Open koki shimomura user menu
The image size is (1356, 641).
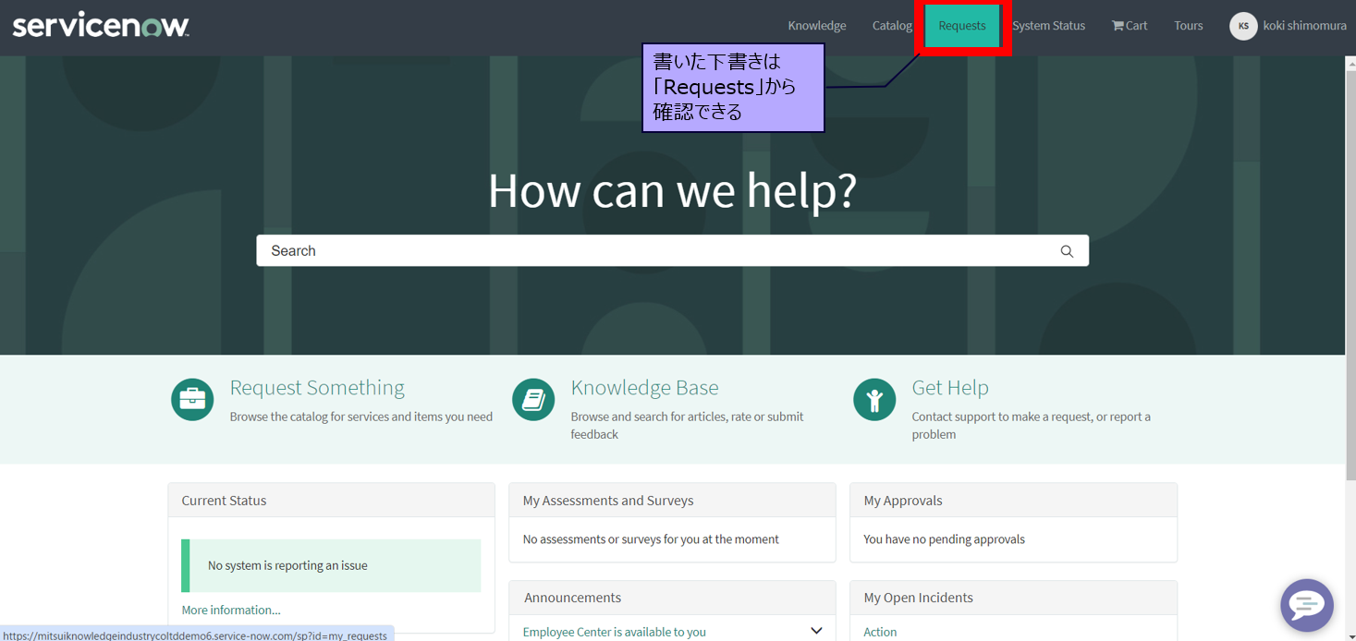click(1304, 26)
